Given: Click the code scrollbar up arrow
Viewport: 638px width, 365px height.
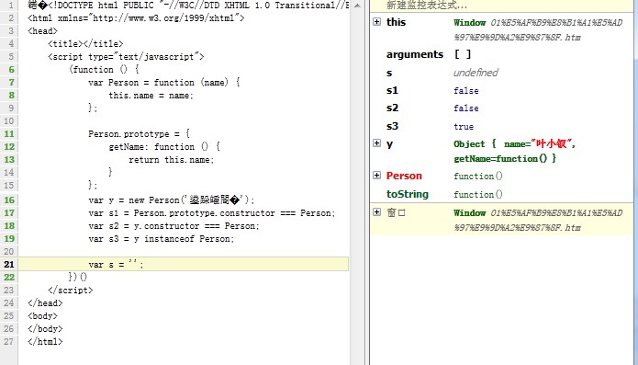Looking at the screenshot, I should 357,6.
